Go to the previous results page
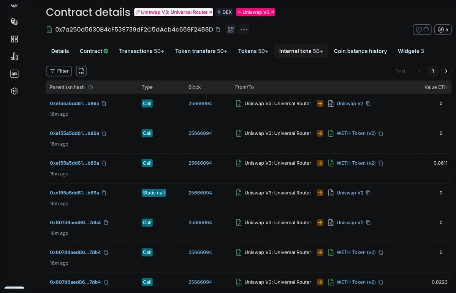Screen dimensions: 456x293 coord(420,71)
